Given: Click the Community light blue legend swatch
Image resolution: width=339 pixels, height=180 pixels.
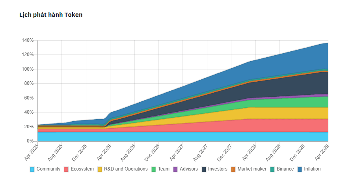Looking at the screenshot, I should click(x=32, y=169).
